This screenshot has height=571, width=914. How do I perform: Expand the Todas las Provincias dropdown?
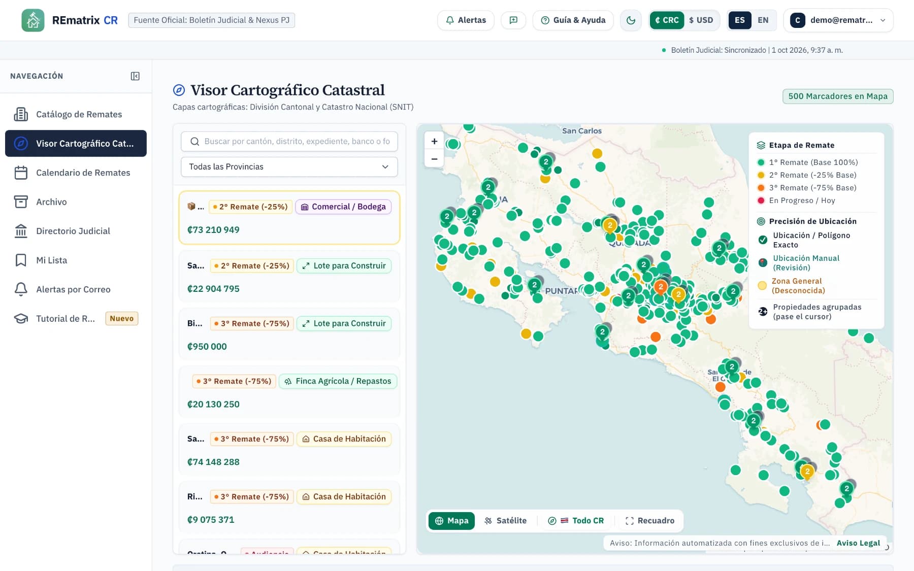click(289, 166)
